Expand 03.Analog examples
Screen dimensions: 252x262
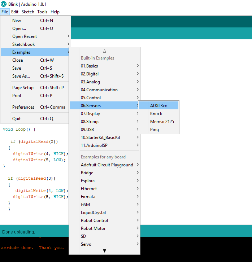click(x=105, y=82)
